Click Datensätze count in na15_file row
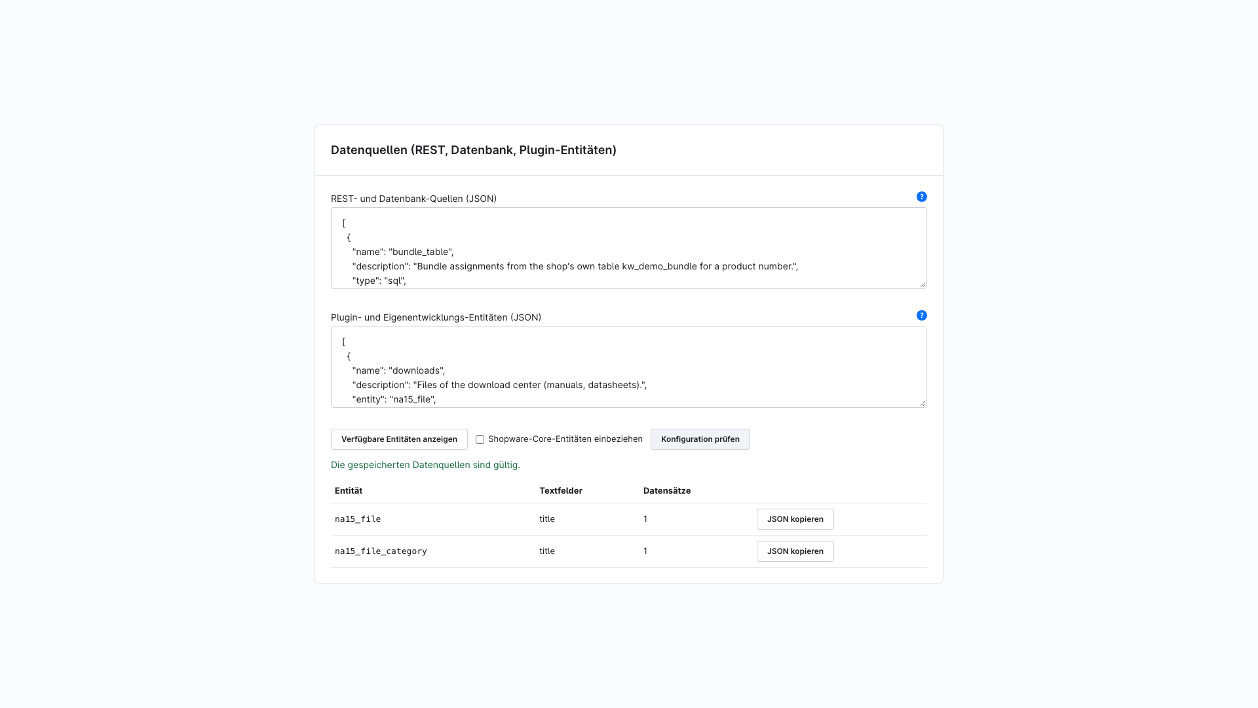Screen dimensions: 1258x708 [x=645, y=519]
